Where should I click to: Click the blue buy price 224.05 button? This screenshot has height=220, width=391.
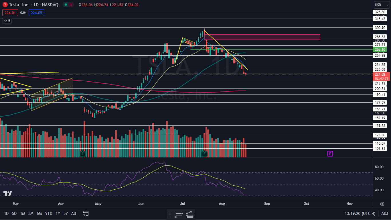click(x=36, y=13)
